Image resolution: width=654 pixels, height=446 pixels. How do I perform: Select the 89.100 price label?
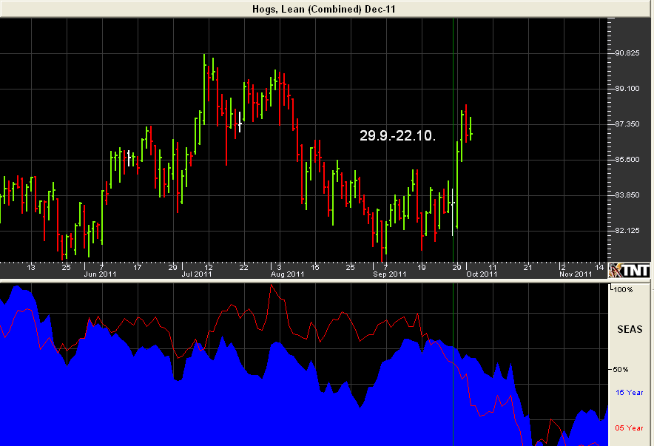point(627,88)
